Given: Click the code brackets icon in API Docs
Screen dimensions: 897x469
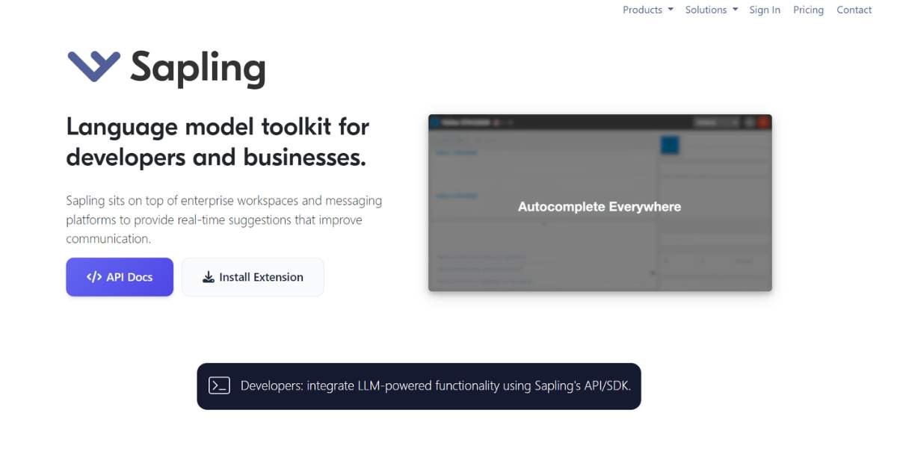Looking at the screenshot, I should point(94,277).
